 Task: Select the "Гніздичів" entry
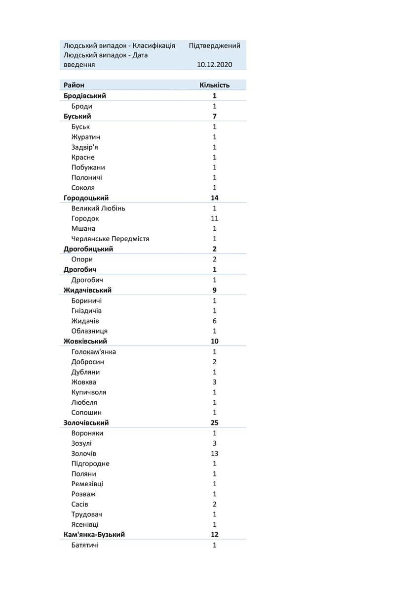click(x=86, y=311)
